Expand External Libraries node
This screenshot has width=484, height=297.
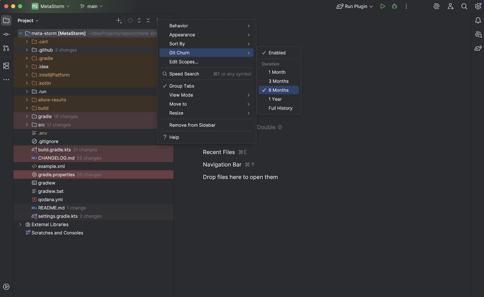pyautogui.click(x=20, y=224)
